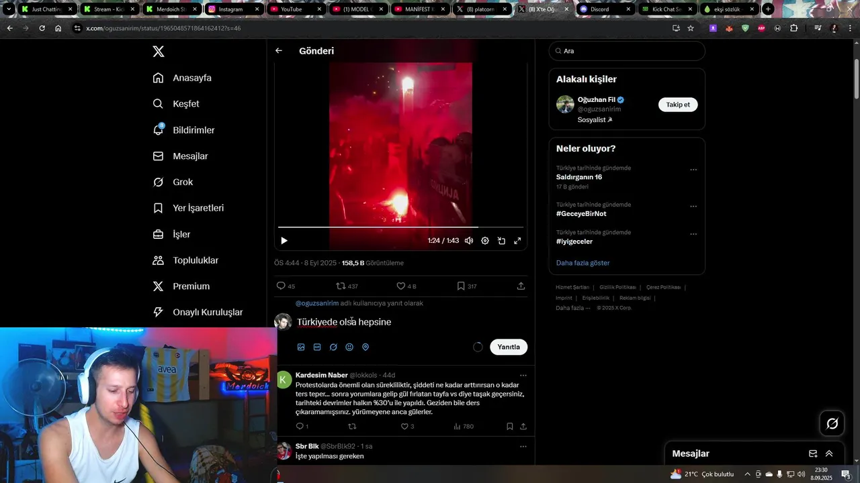The image size is (860, 483).
Task: Reply to Kardesim Naber comment
Action: 302,426
